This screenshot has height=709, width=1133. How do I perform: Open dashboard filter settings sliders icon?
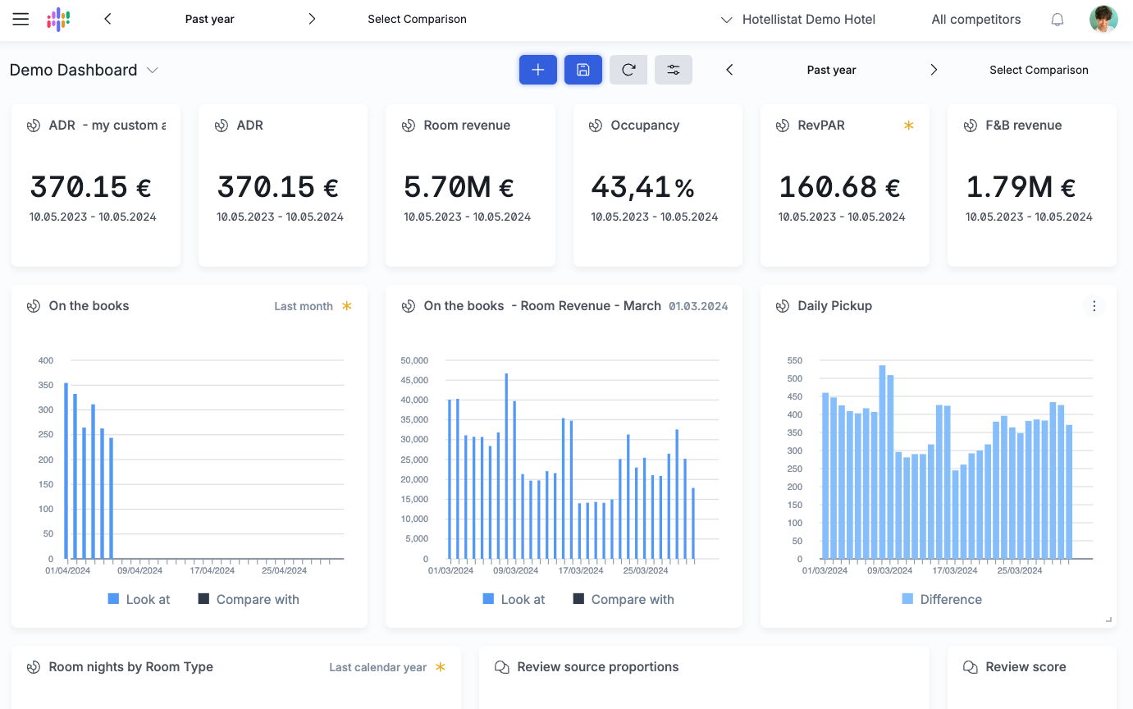coord(674,70)
